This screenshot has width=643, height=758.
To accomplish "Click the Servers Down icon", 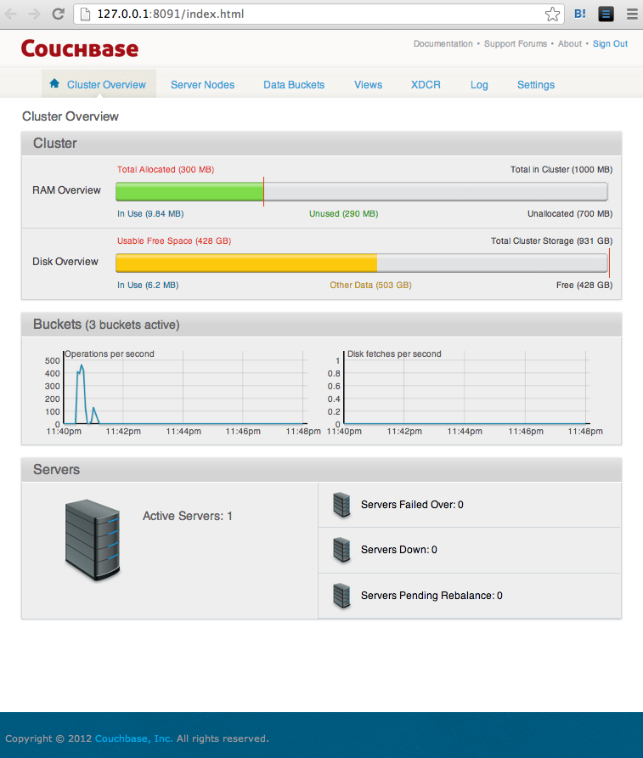I will tap(341, 550).
